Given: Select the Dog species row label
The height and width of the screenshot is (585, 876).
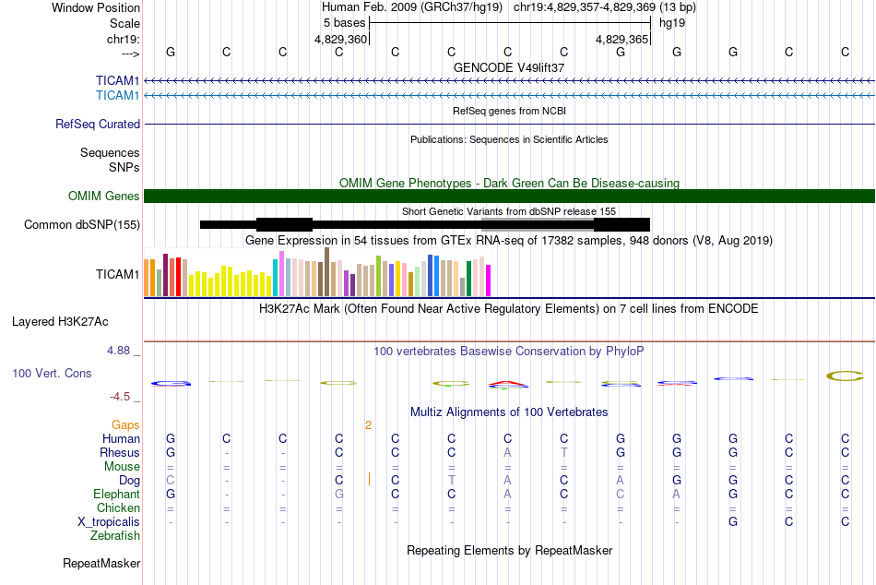Looking at the screenshot, I should coord(129,481).
